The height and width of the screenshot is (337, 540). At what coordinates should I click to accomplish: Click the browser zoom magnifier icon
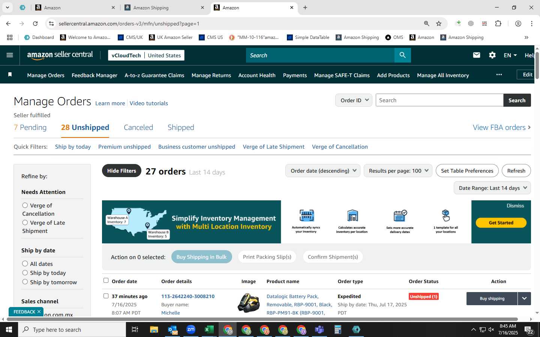click(426, 24)
